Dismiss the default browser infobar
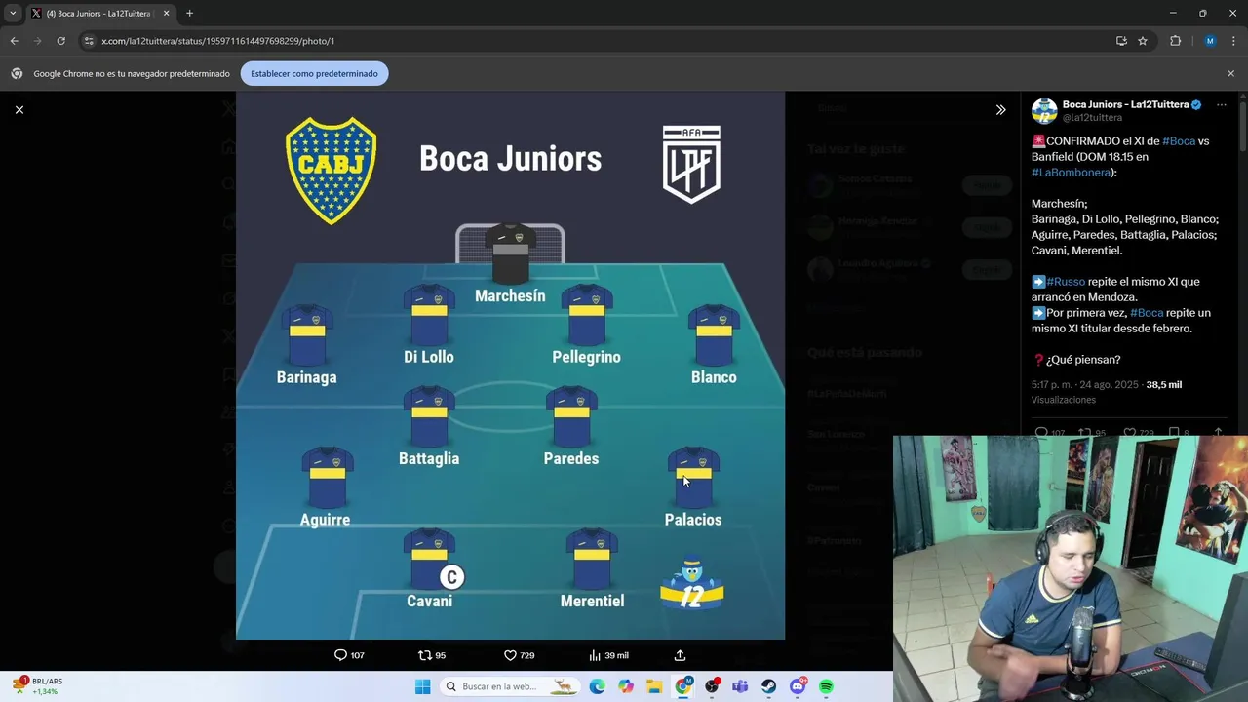 pyautogui.click(x=1230, y=73)
